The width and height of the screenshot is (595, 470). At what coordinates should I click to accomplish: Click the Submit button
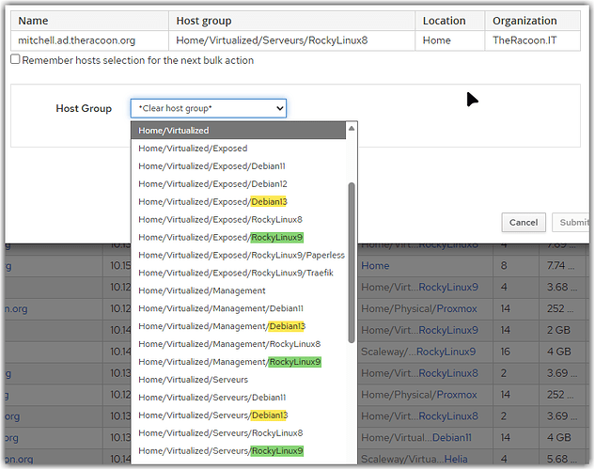pos(572,223)
